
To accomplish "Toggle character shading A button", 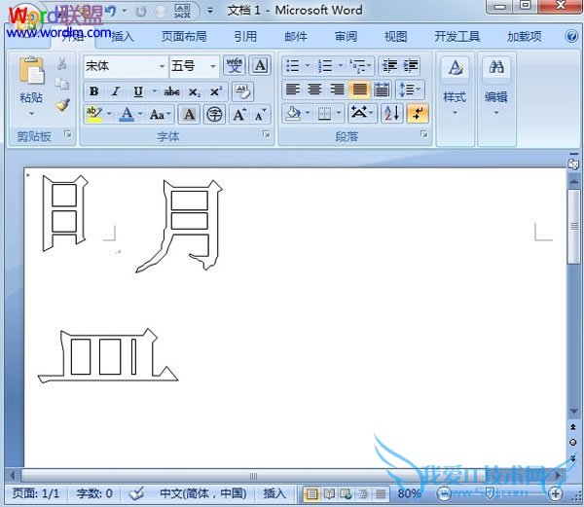I will [189, 115].
